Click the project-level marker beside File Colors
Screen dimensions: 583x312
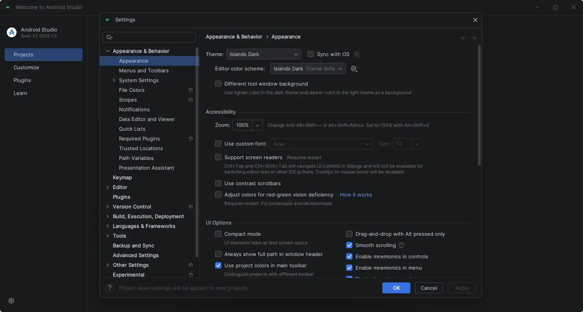[x=191, y=90]
